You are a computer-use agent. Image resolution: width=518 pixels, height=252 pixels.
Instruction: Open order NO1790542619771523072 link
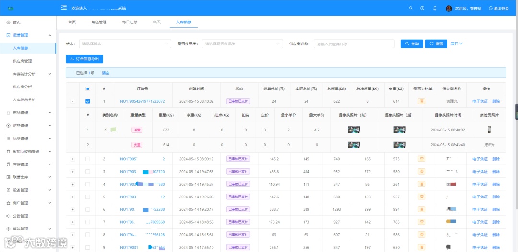pyautogui.click(x=142, y=101)
